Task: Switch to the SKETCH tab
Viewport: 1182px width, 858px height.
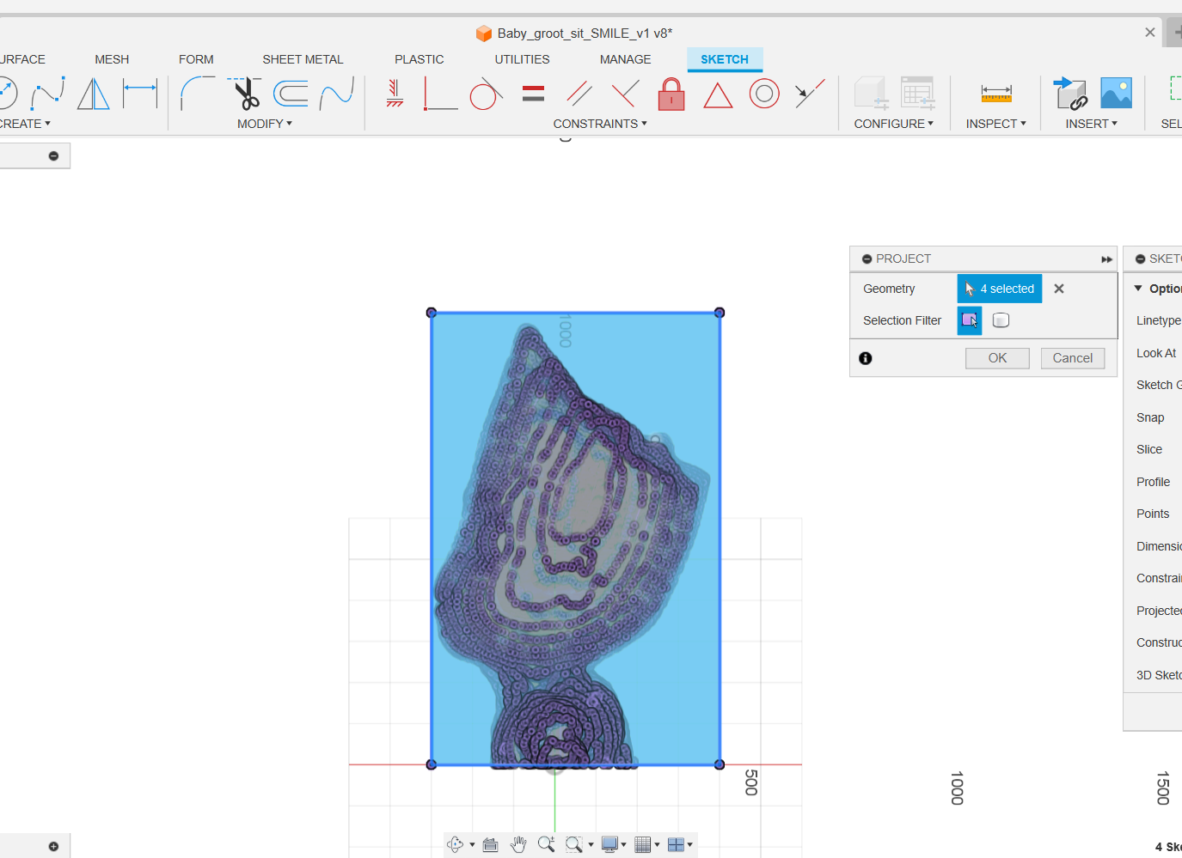Action: 725,59
